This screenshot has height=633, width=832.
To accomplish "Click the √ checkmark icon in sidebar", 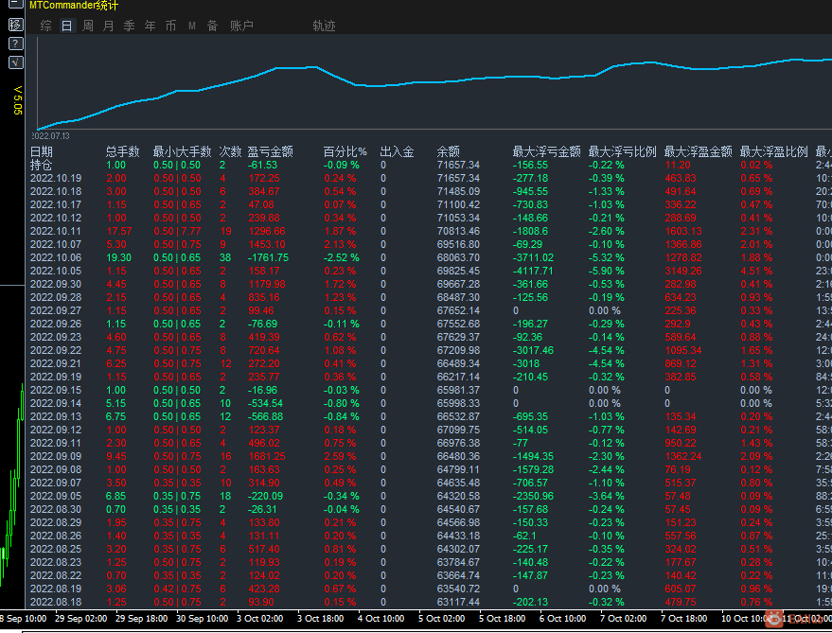I will coord(16,62).
